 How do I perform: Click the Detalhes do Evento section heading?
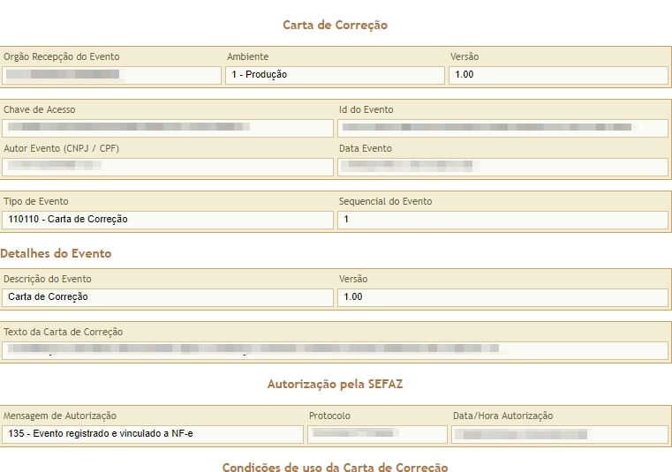pyautogui.click(x=56, y=253)
